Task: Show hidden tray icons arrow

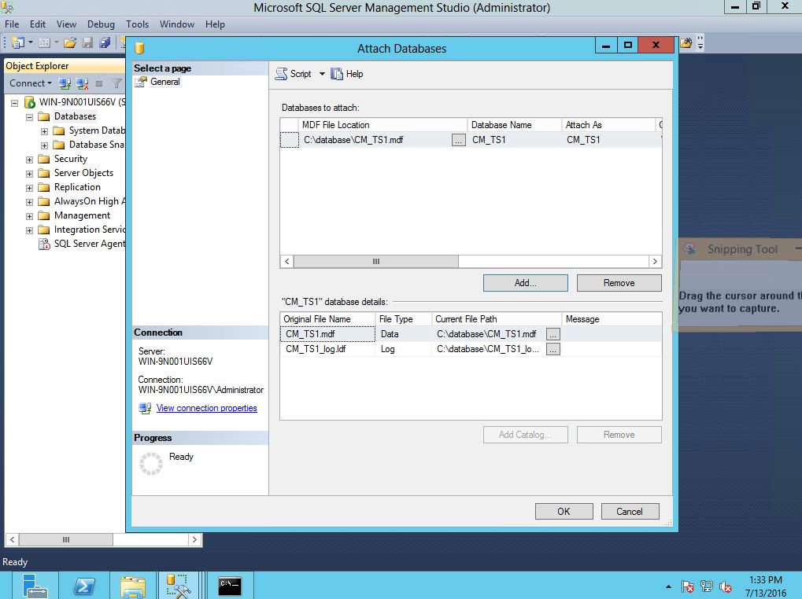Action: coord(668,586)
